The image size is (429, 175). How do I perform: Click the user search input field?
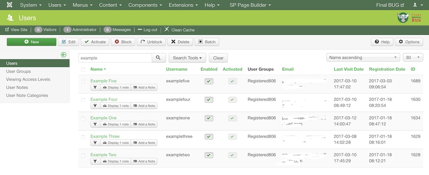click(115, 57)
